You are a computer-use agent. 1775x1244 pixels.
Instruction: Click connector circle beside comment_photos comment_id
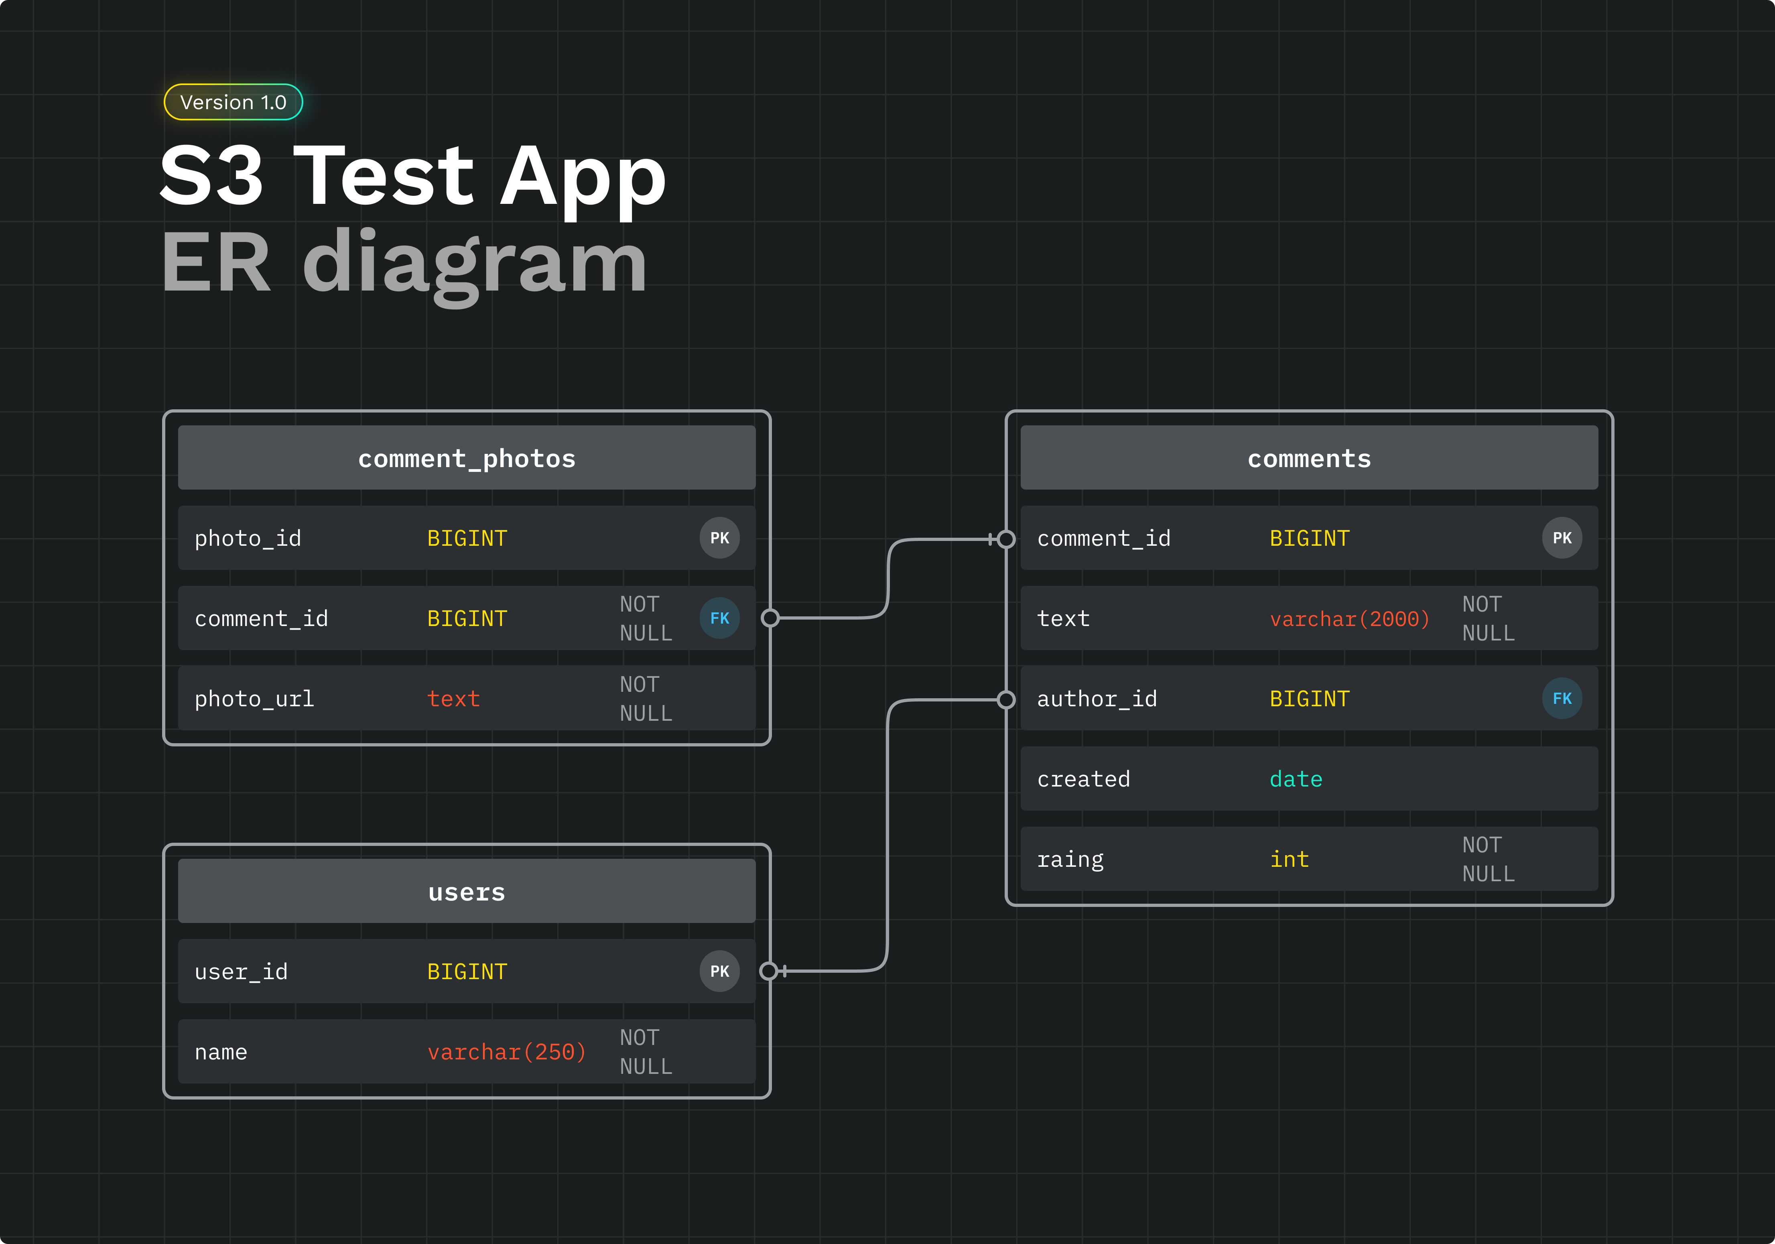coord(770,618)
